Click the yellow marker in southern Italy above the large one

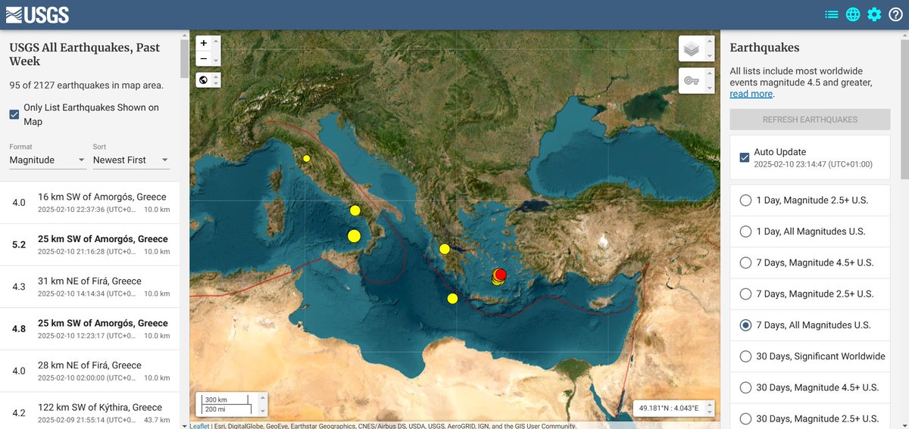pyautogui.click(x=355, y=210)
